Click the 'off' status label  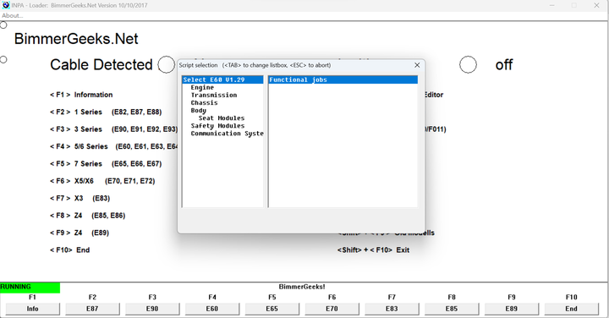(x=504, y=64)
